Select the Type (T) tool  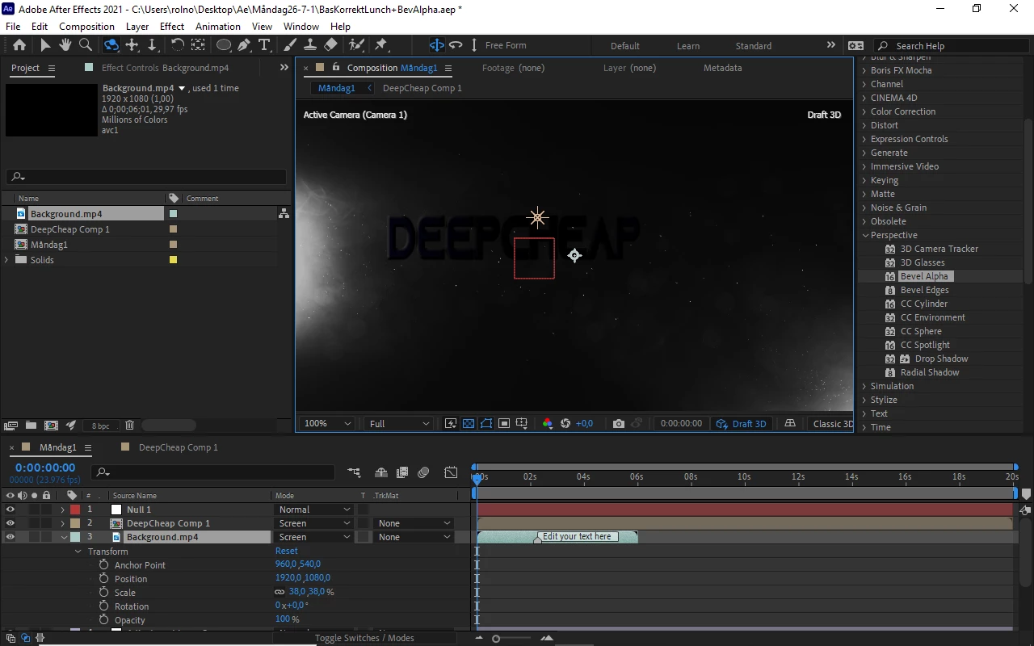pyautogui.click(x=263, y=45)
